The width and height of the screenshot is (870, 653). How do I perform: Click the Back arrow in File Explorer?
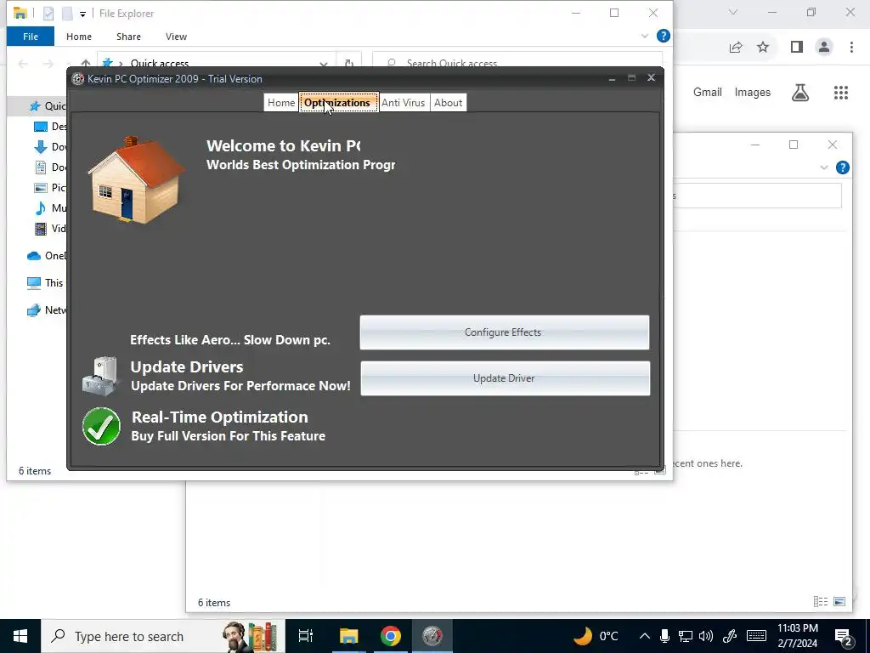[23, 63]
